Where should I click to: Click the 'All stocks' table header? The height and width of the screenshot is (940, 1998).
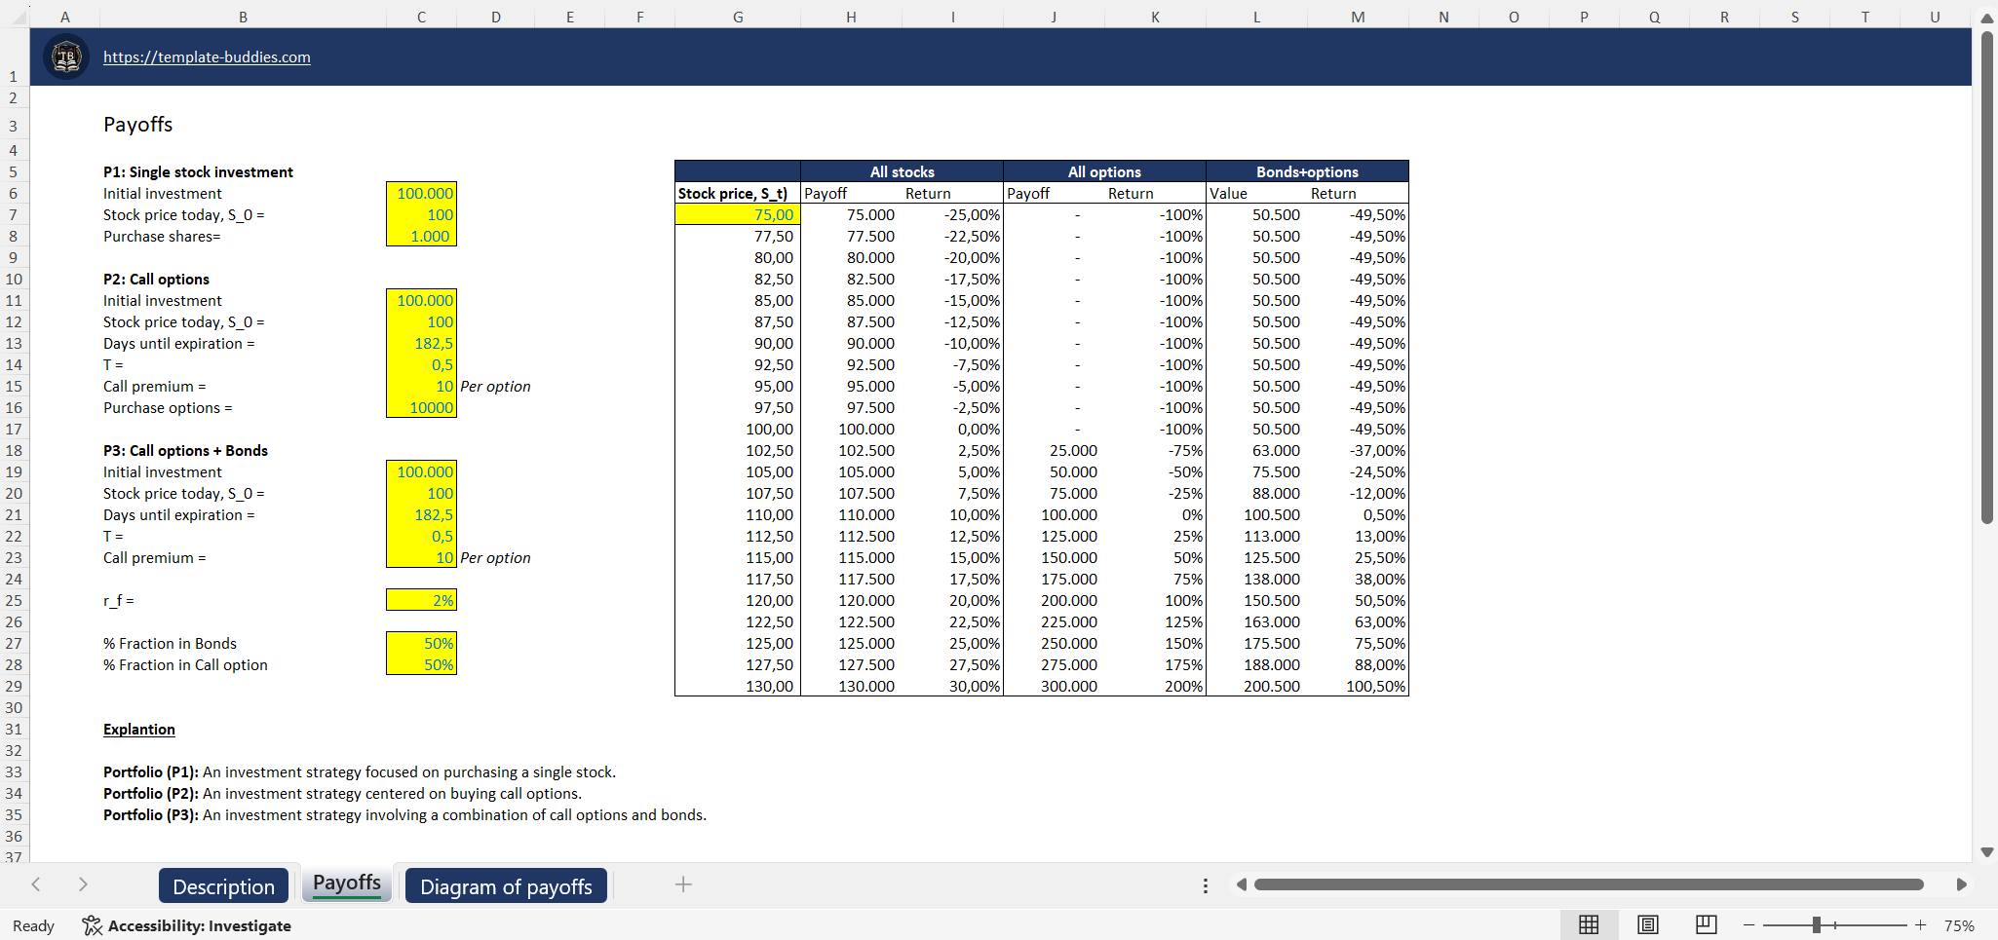tap(902, 172)
